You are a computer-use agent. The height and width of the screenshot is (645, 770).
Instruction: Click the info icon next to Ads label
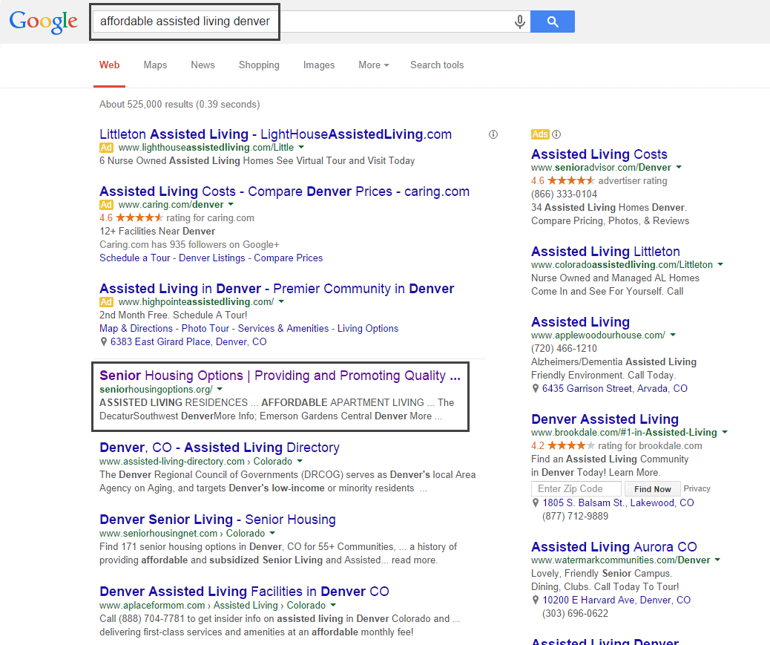[556, 134]
